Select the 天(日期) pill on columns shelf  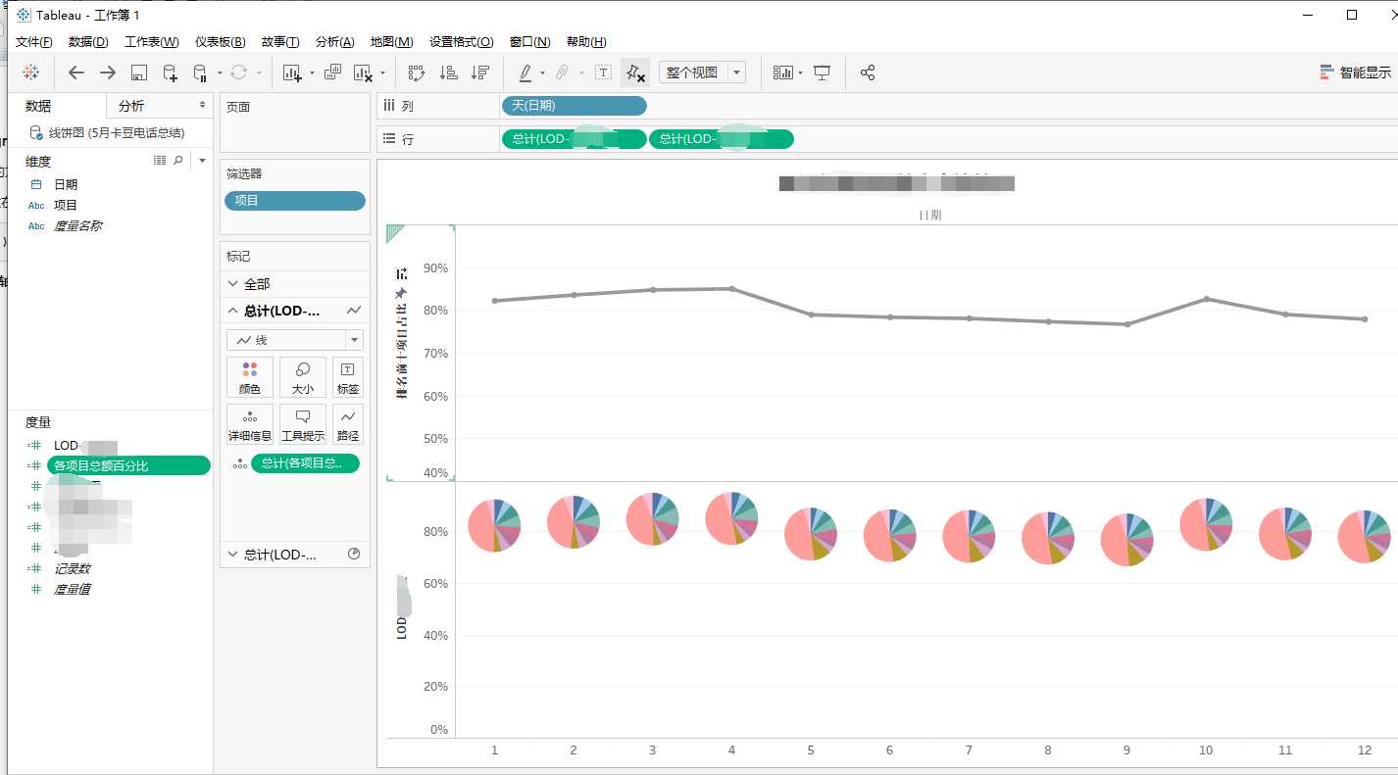click(x=574, y=106)
